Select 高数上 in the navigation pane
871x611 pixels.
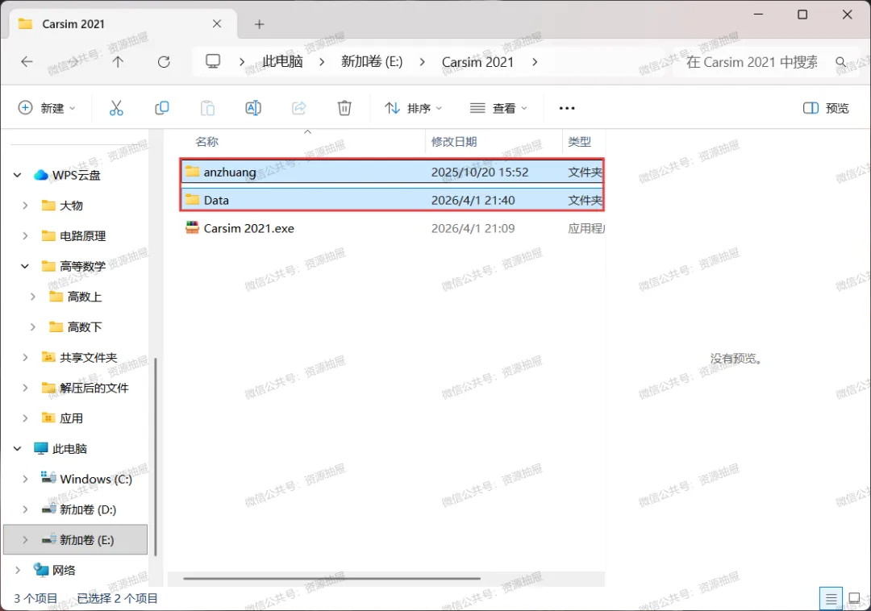pos(85,297)
